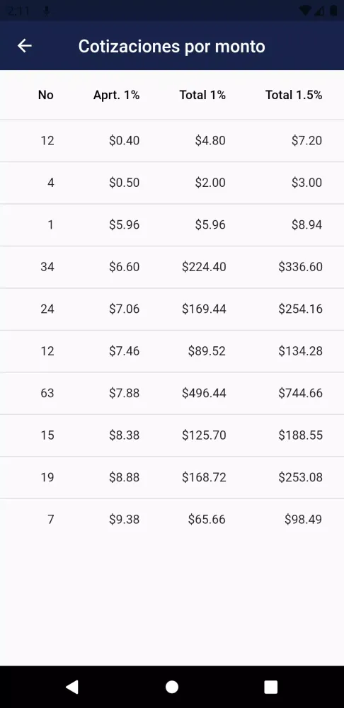Select the row with Total 1% $2.00
This screenshot has height=708, width=344.
172,183
